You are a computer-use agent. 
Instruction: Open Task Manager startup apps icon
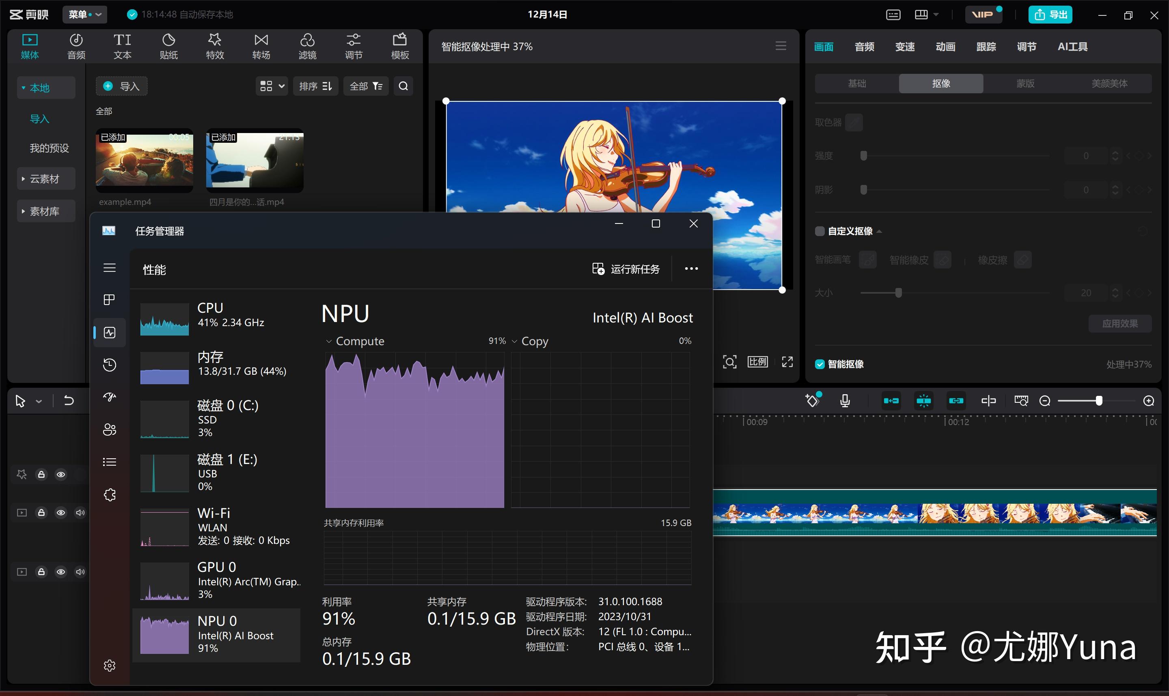(x=109, y=397)
